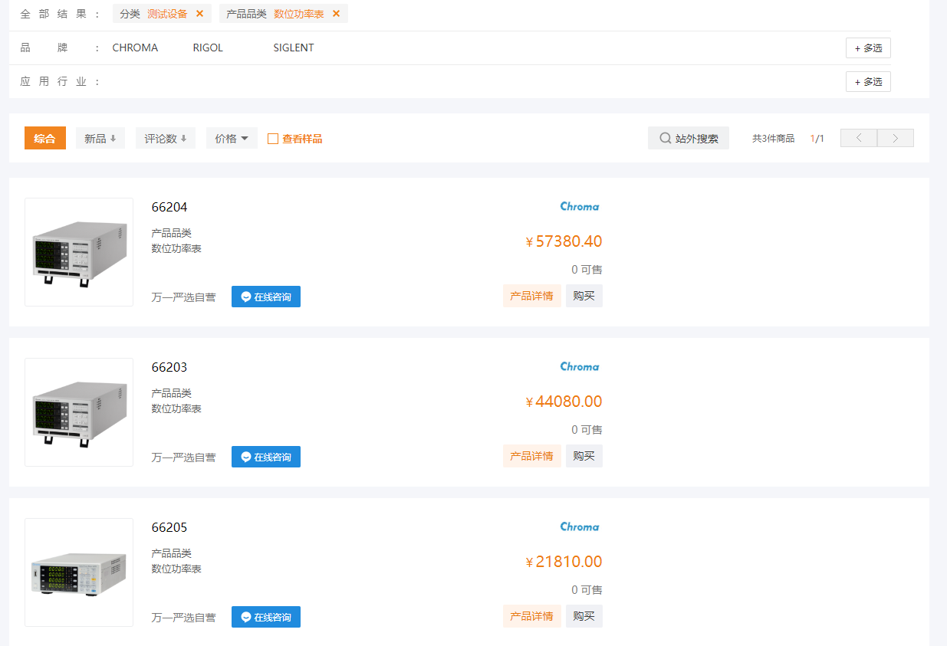Open the 价格 sort dropdown
Image resolution: width=947 pixels, height=646 pixels.
click(232, 139)
